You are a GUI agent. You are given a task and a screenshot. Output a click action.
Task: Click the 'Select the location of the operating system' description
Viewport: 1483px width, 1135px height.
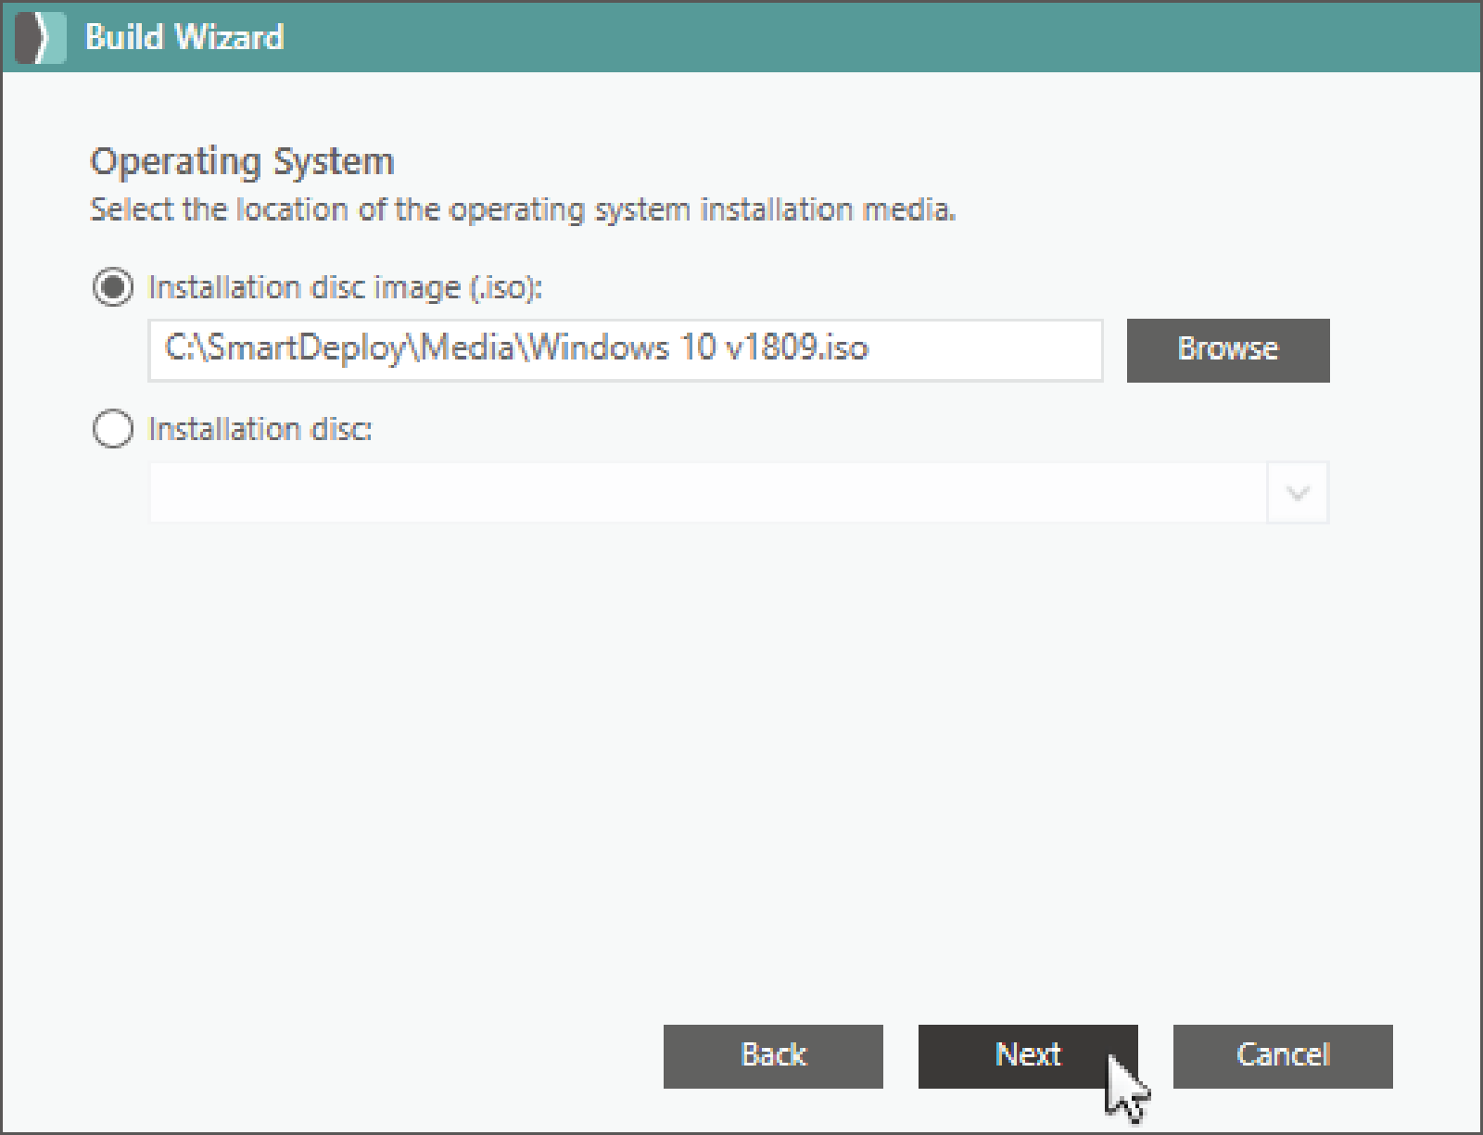click(x=523, y=210)
